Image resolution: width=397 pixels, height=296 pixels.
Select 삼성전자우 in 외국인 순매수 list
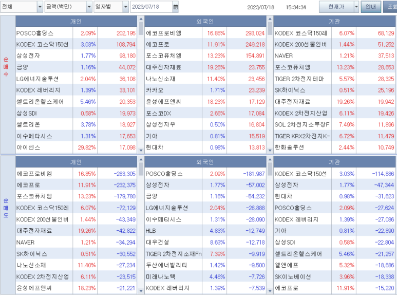click(161, 125)
